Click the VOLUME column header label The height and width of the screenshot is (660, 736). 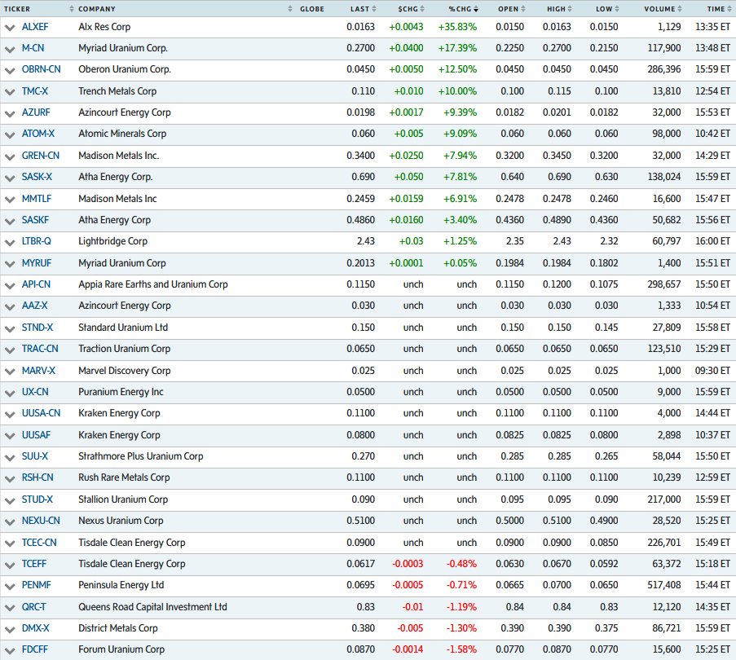(659, 9)
